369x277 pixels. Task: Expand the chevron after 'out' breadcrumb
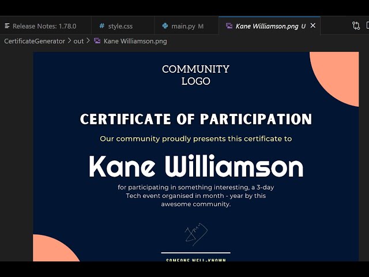click(x=88, y=41)
